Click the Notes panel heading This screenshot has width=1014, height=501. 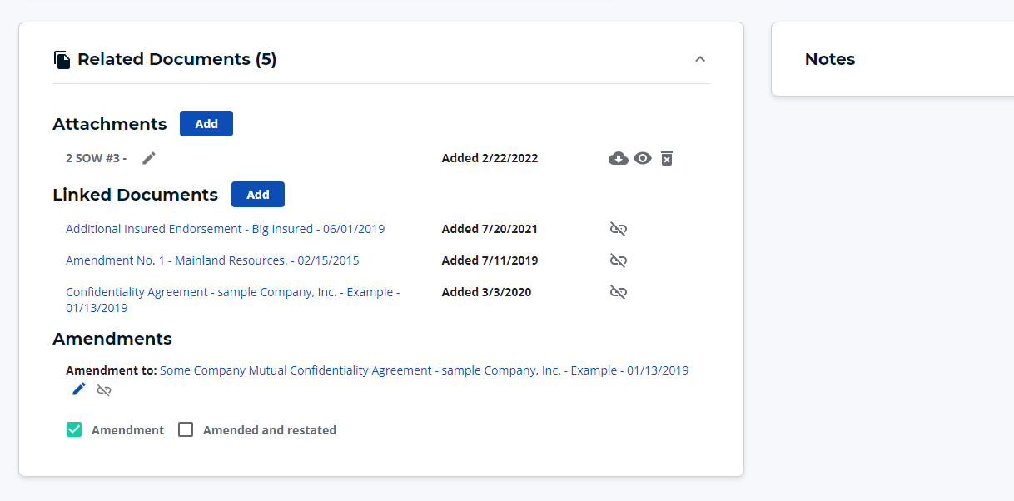830,59
